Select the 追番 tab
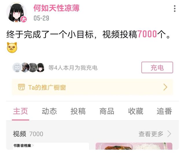The height and width of the screenshot is (156, 185). pos(164,111)
